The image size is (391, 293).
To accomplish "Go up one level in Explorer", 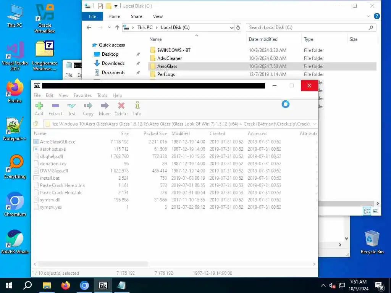I will (x=117, y=27).
